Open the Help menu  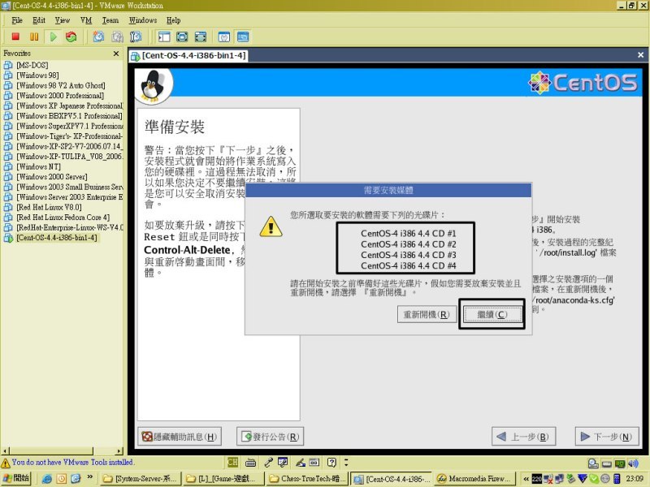coord(173,20)
